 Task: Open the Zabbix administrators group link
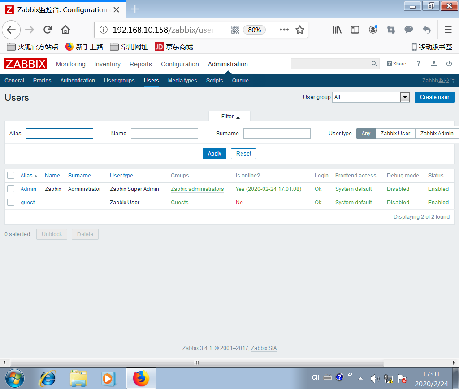(x=197, y=189)
